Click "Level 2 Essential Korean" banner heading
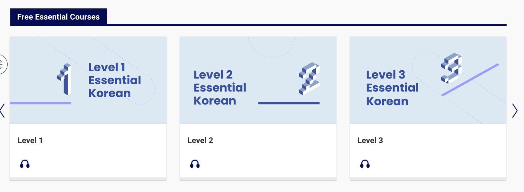 tap(220, 88)
